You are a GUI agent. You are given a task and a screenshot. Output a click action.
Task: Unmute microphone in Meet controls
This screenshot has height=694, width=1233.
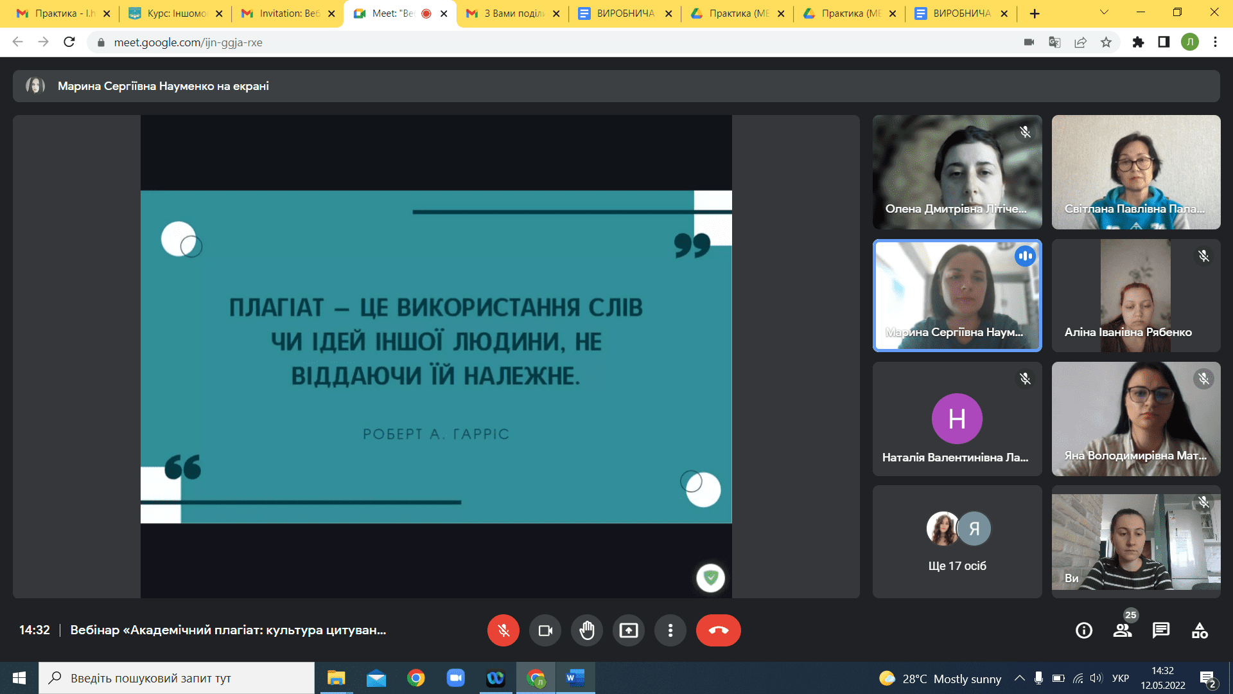[503, 630]
